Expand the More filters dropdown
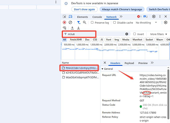Screen dimensions: 170x123 tap(159, 34)
